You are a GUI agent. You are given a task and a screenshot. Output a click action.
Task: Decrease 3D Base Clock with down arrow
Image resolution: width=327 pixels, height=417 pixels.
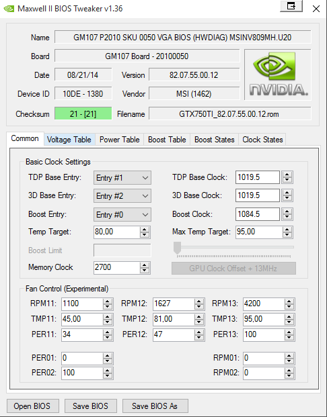click(x=287, y=198)
